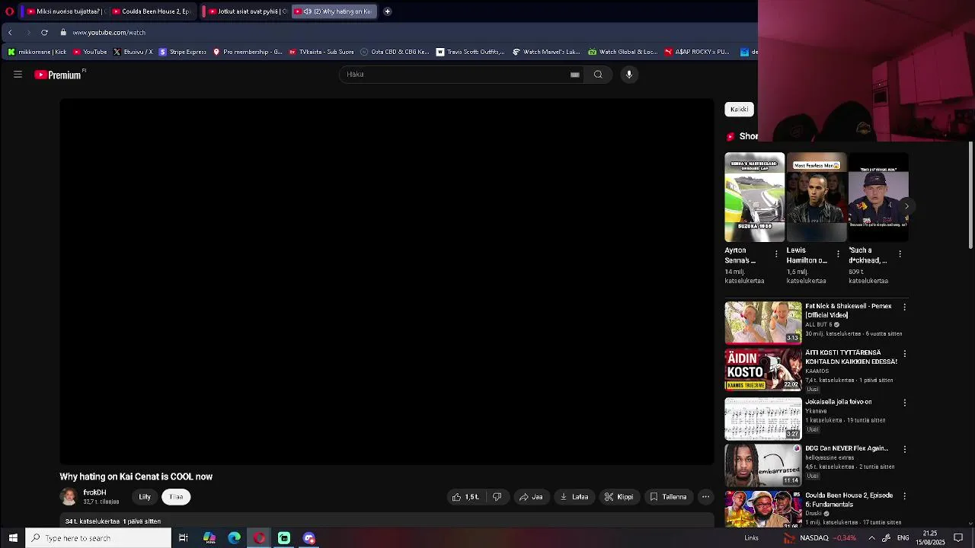Click the search magnifier button
975x548 pixels.
click(x=598, y=75)
